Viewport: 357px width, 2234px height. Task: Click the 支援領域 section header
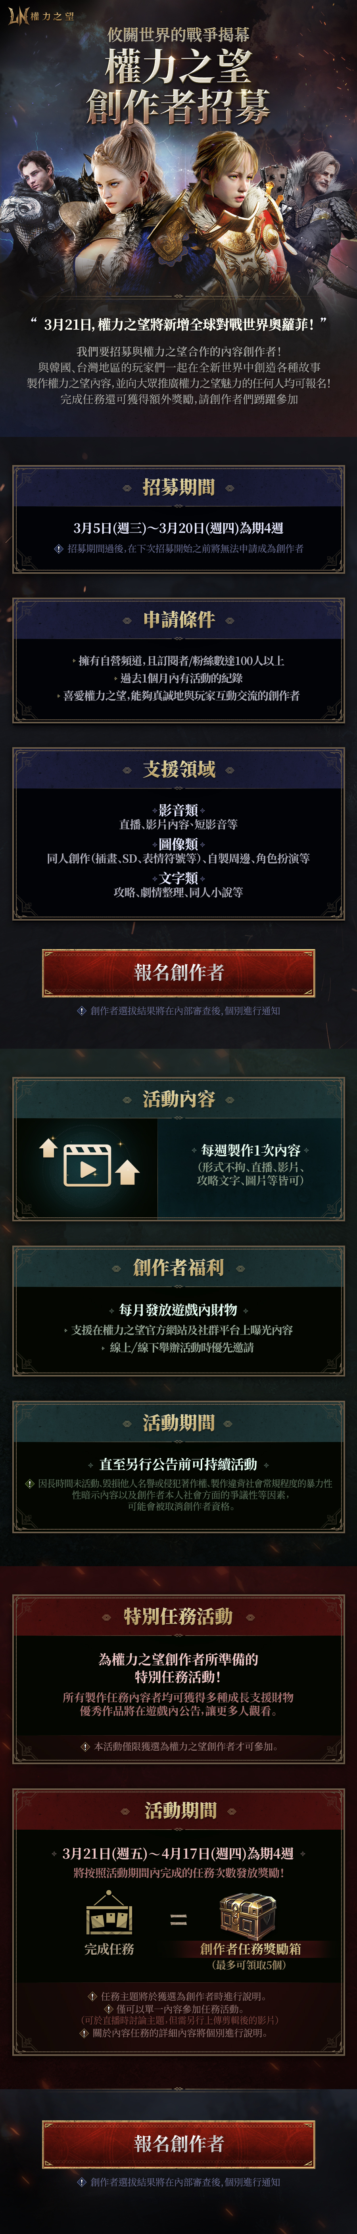pos(178,768)
